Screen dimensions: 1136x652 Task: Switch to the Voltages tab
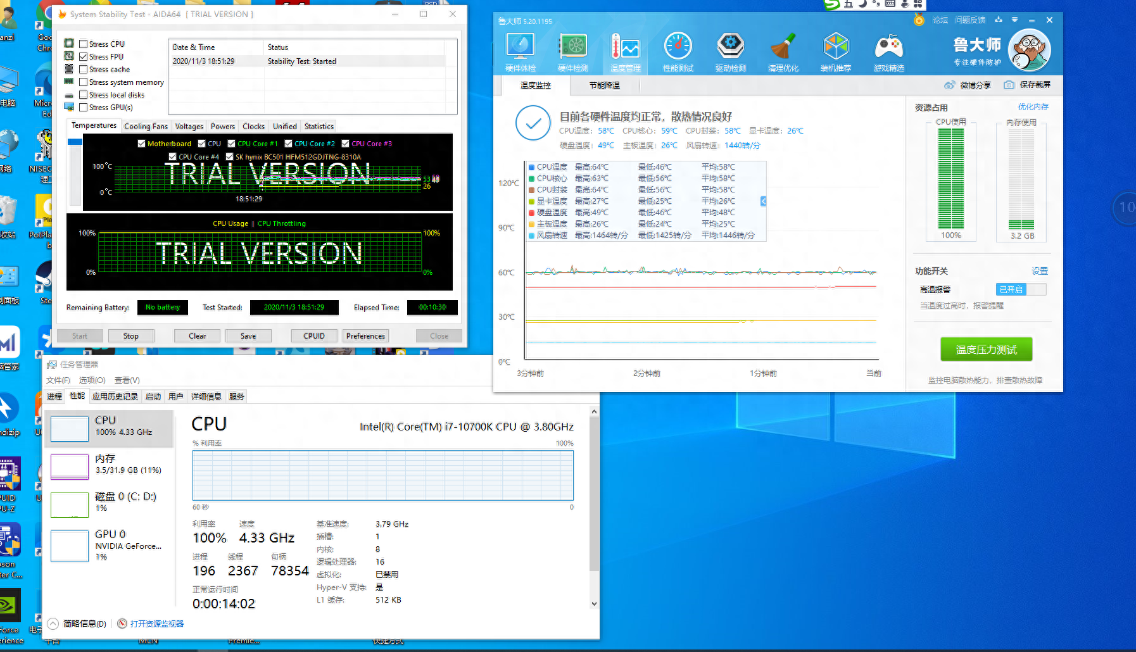click(189, 127)
